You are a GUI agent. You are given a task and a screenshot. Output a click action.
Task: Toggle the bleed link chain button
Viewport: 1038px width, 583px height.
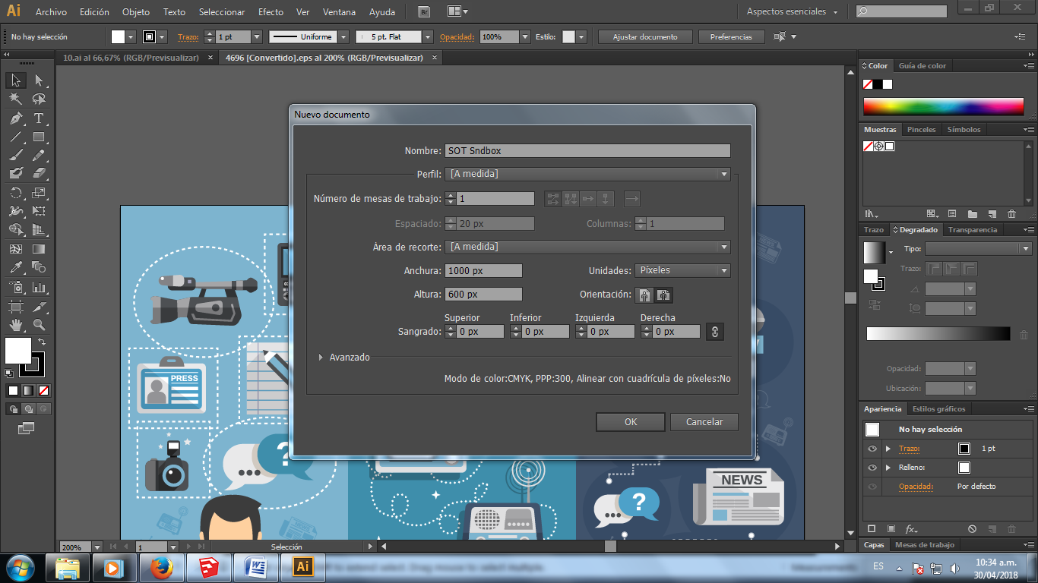click(x=714, y=332)
